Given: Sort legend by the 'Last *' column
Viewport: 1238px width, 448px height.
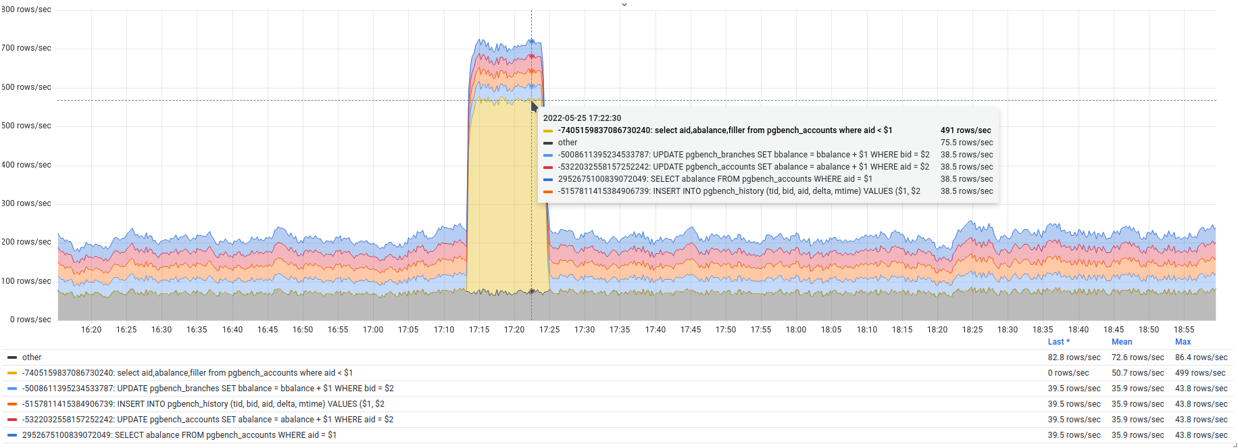Looking at the screenshot, I should coord(1059,342).
